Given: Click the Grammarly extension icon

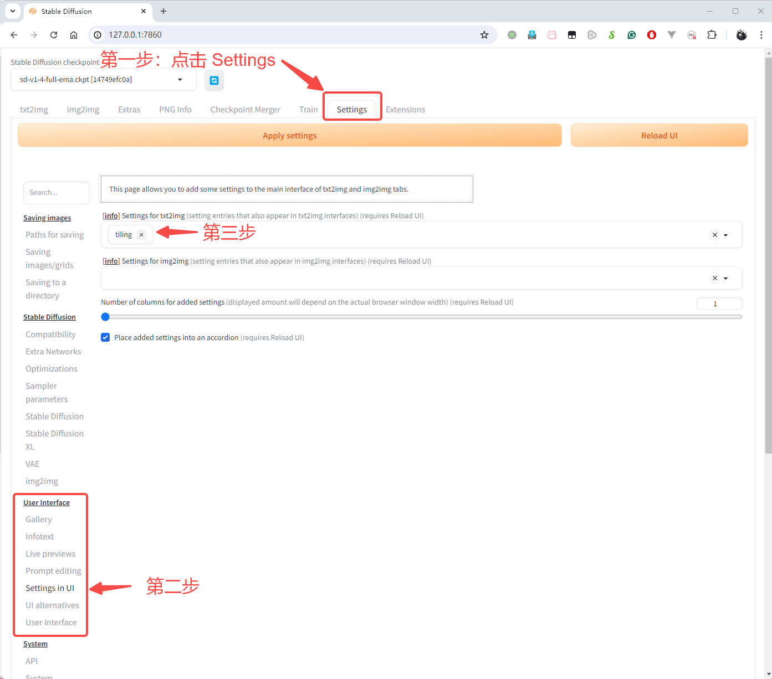Looking at the screenshot, I should 632,35.
